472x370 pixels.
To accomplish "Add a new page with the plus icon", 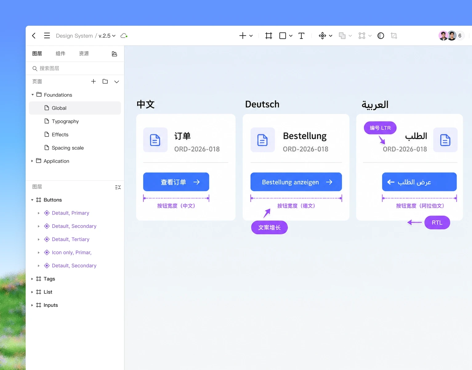I will 94,81.
